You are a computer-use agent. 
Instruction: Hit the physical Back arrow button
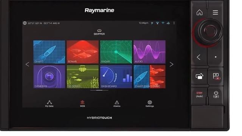tap(199, 57)
